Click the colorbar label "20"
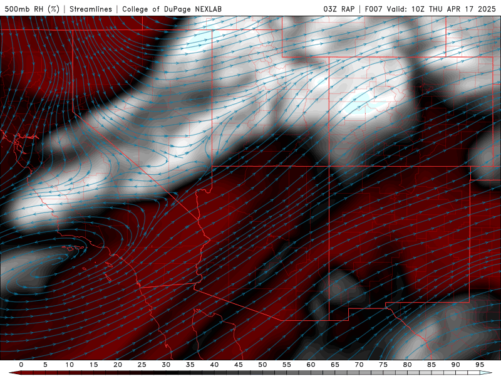 point(118,365)
